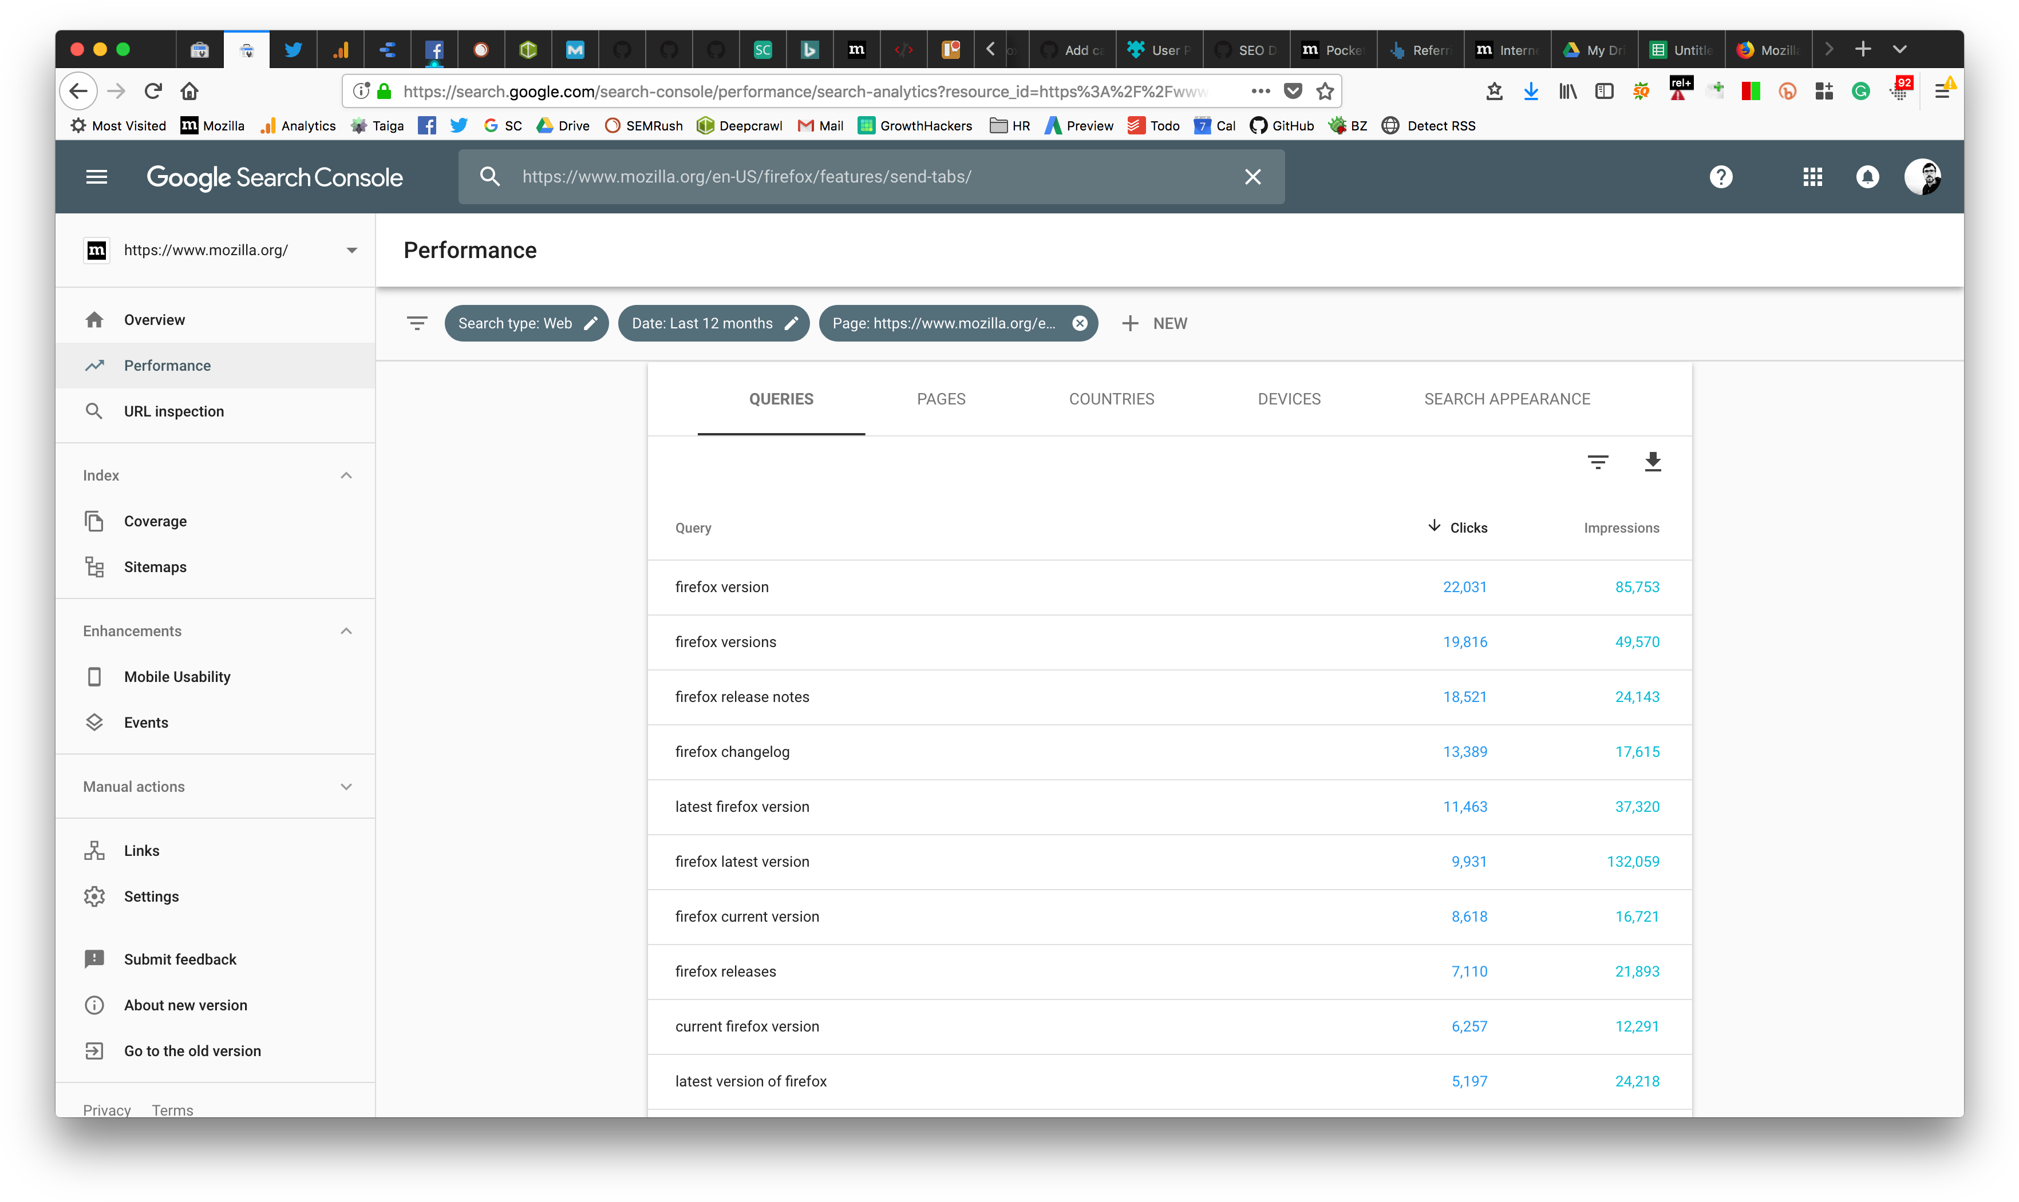Viewport: 2019px width, 1202px height.
Task: Collapse the Enhancements section
Action: coord(346,631)
